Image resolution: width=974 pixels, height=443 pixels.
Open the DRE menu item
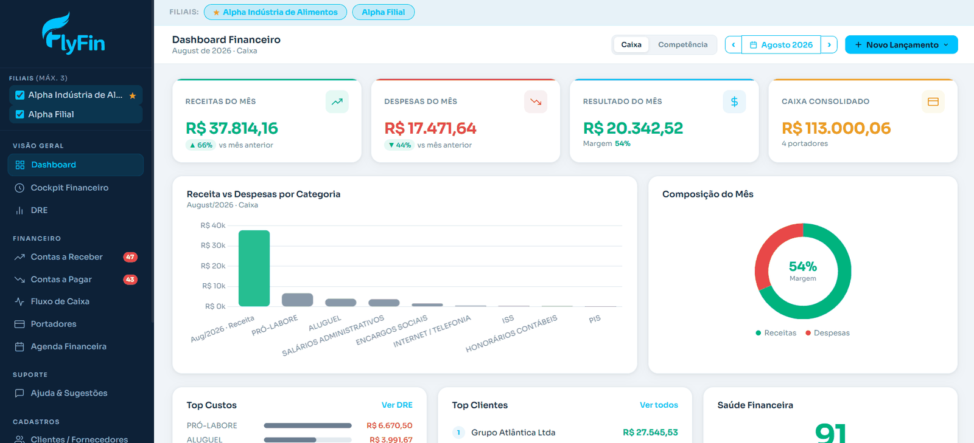pos(75,210)
